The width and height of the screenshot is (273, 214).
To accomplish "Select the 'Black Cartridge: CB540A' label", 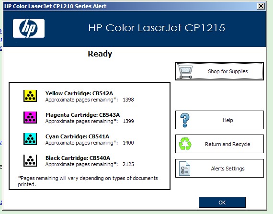I will 78,158.
